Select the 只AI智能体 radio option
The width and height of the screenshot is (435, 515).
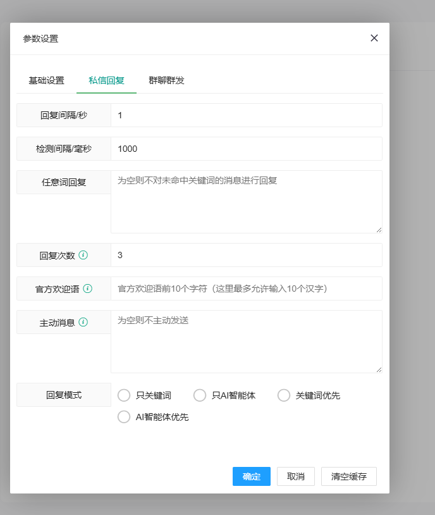point(200,395)
